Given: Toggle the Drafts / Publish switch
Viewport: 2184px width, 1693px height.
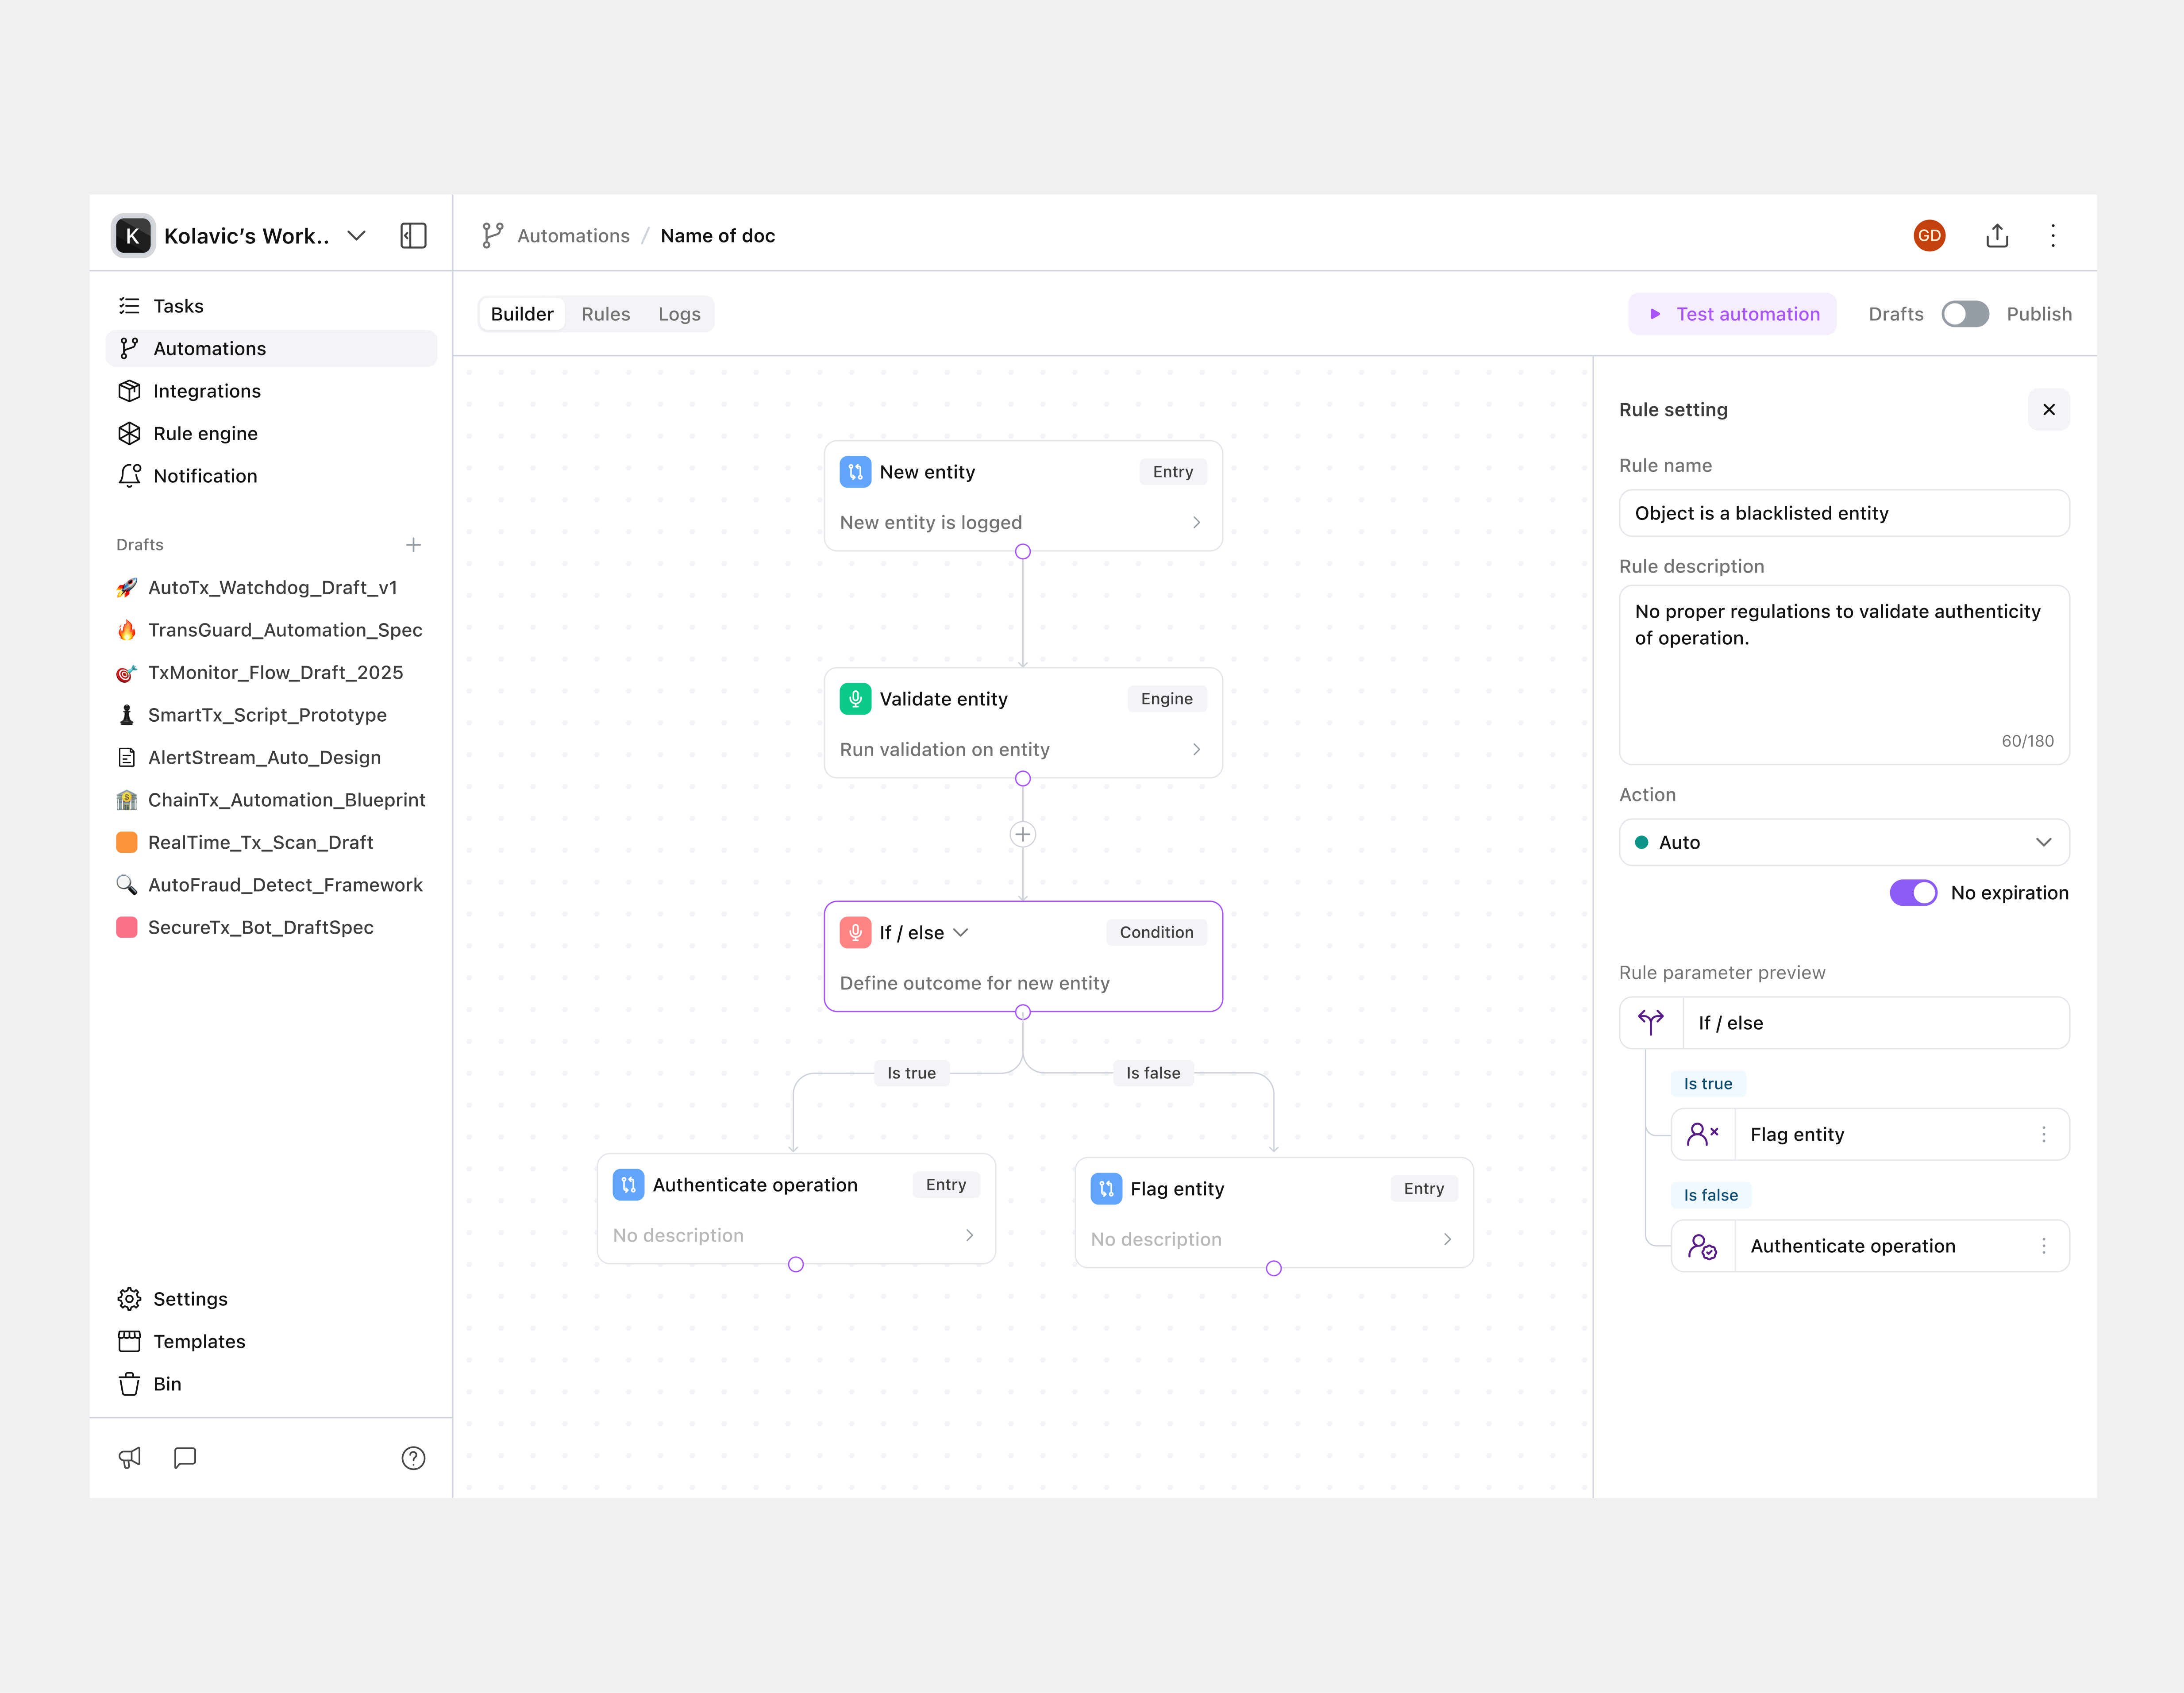Looking at the screenshot, I should pos(1965,314).
